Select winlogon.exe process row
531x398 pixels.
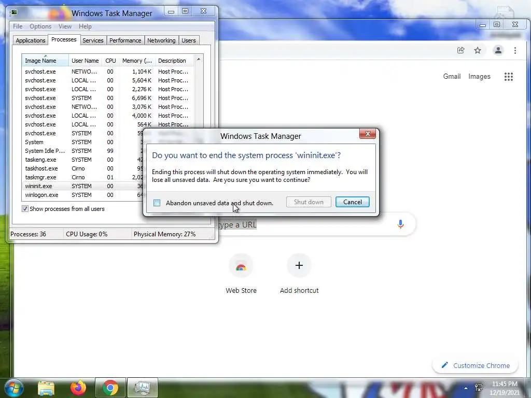coord(83,195)
